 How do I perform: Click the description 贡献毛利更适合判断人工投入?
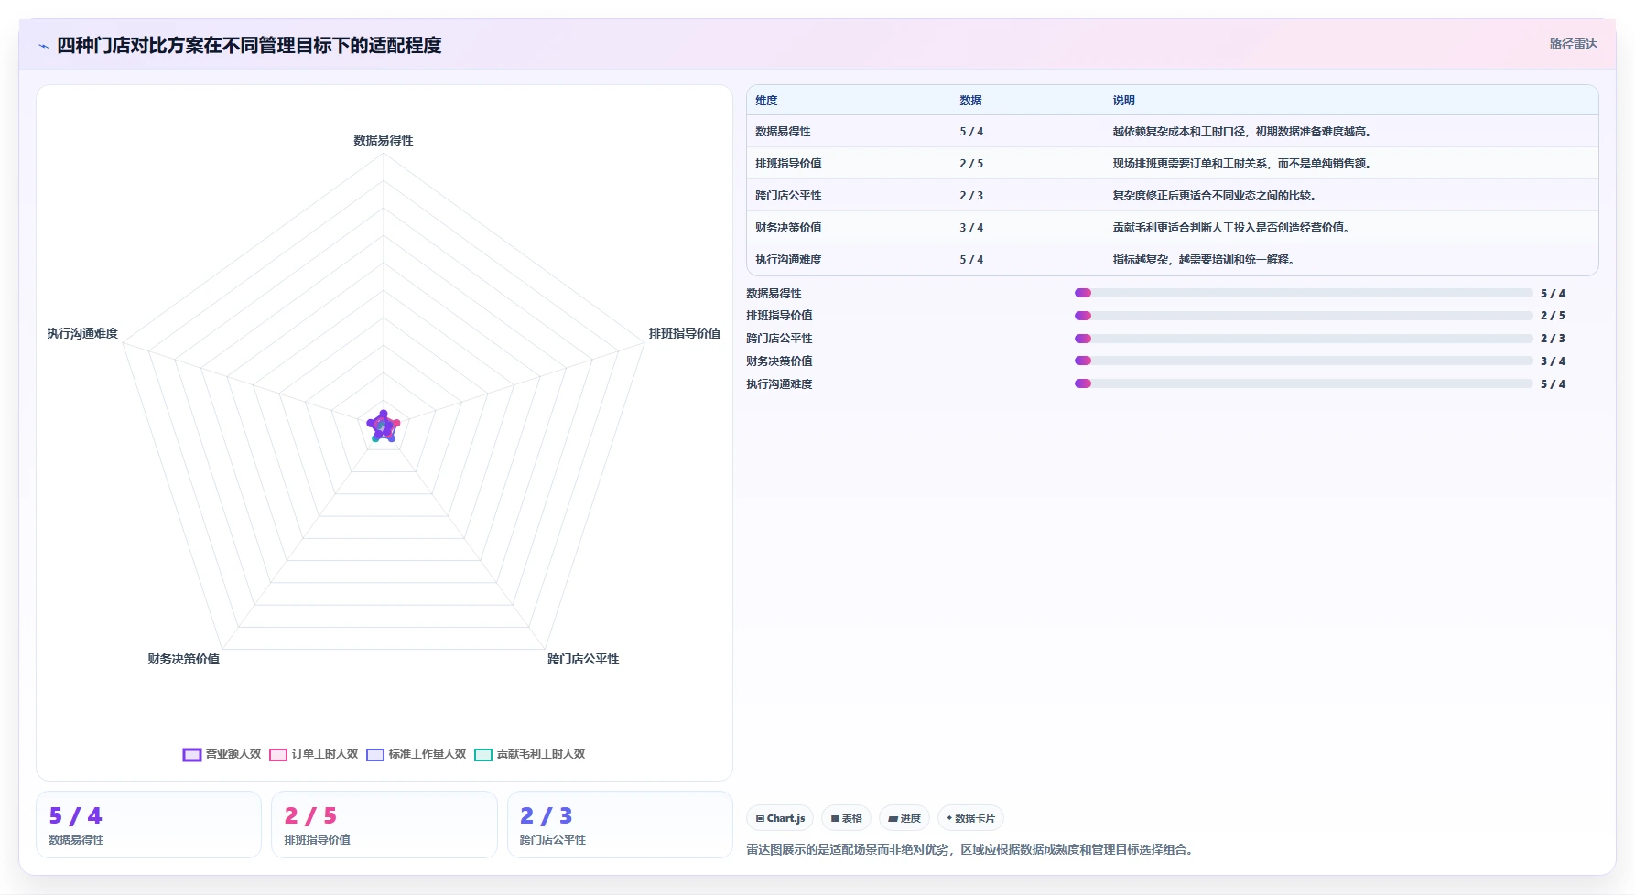[1231, 228]
